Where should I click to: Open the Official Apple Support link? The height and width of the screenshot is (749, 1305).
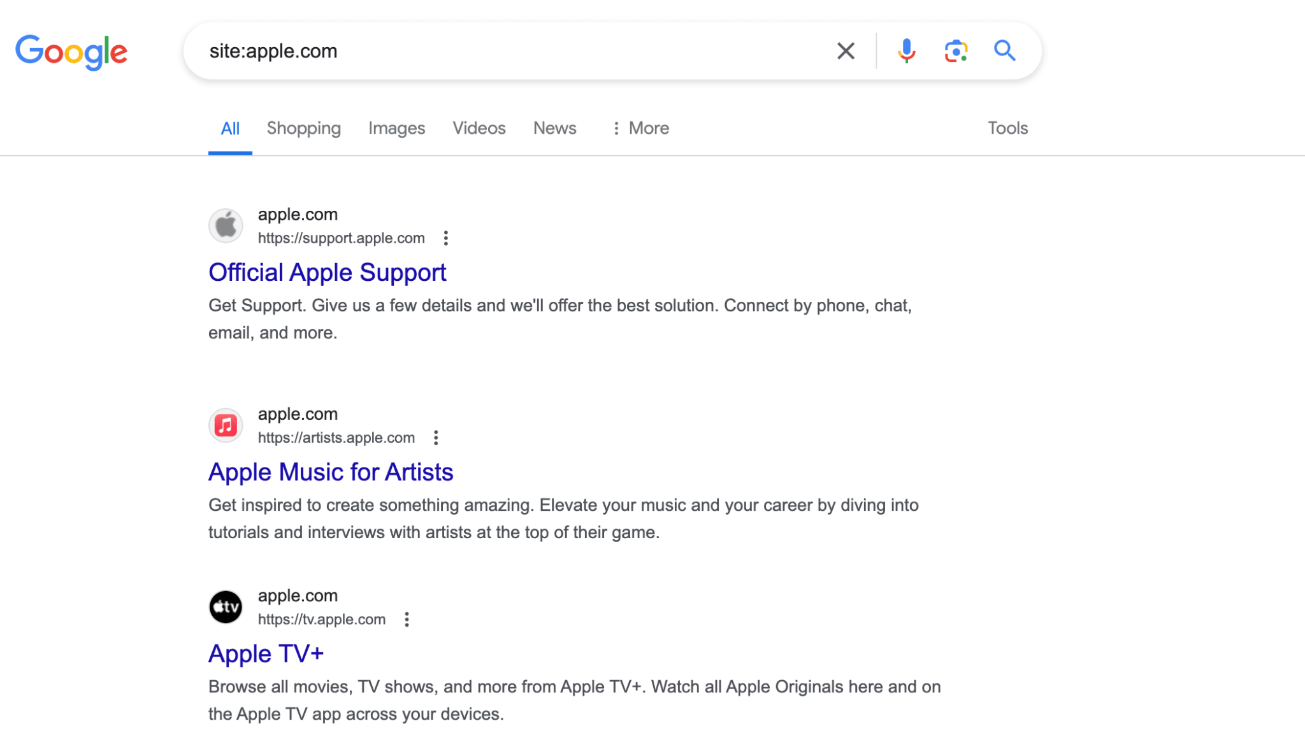pos(328,273)
